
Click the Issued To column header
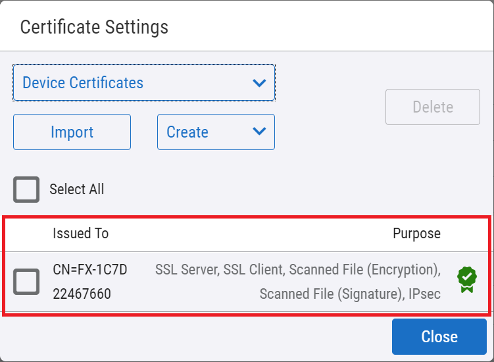click(x=80, y=234)
